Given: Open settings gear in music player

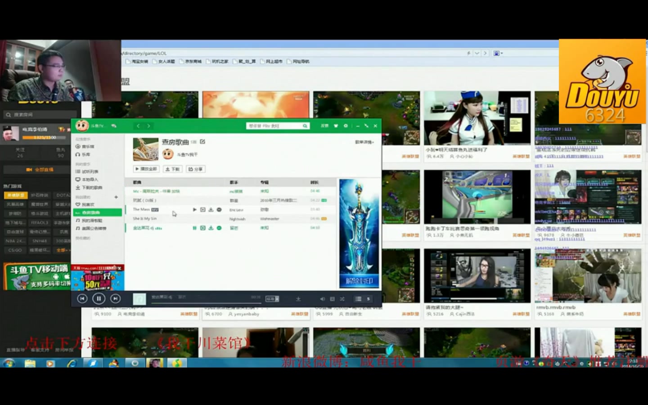Looking at the screenshot, I should tap(346, 126).
